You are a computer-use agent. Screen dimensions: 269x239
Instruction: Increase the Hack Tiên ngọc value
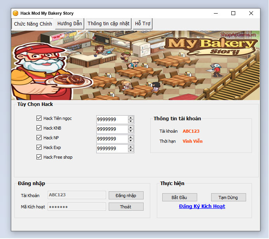[131, 118]
